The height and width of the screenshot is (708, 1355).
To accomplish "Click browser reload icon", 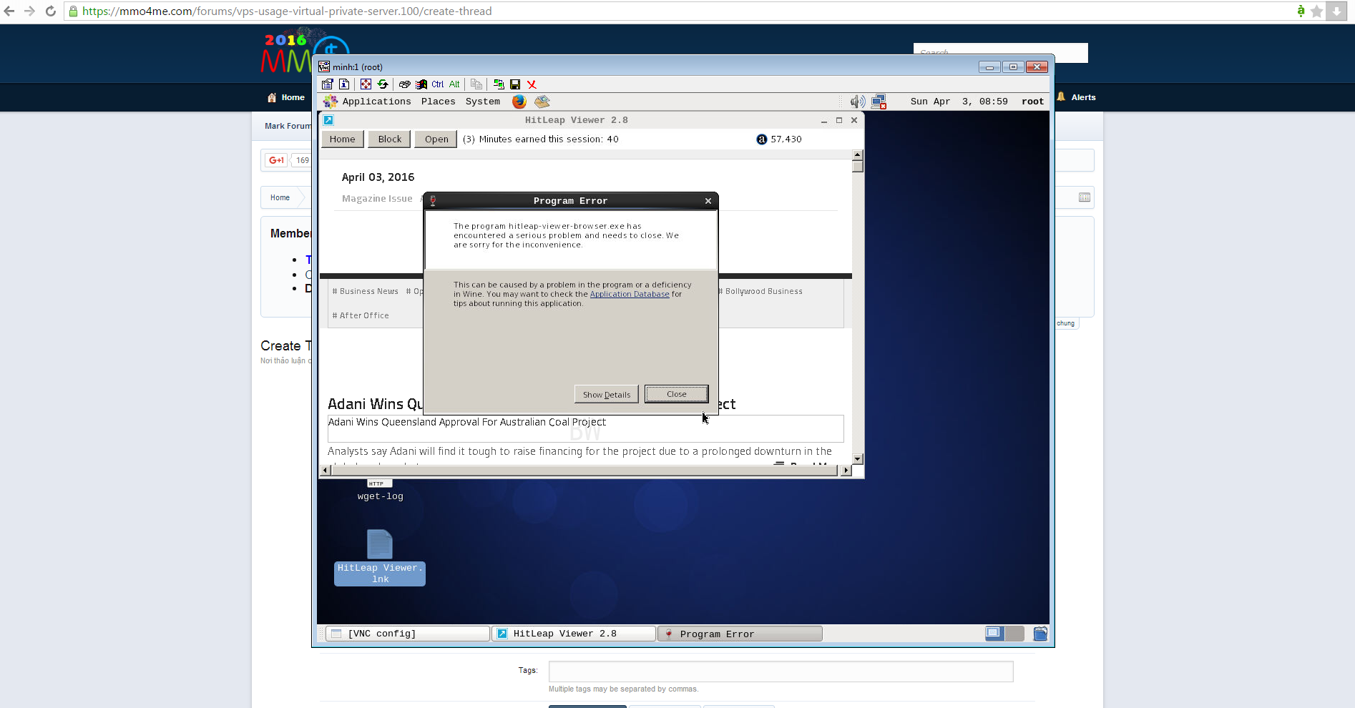I will (51, 11).
